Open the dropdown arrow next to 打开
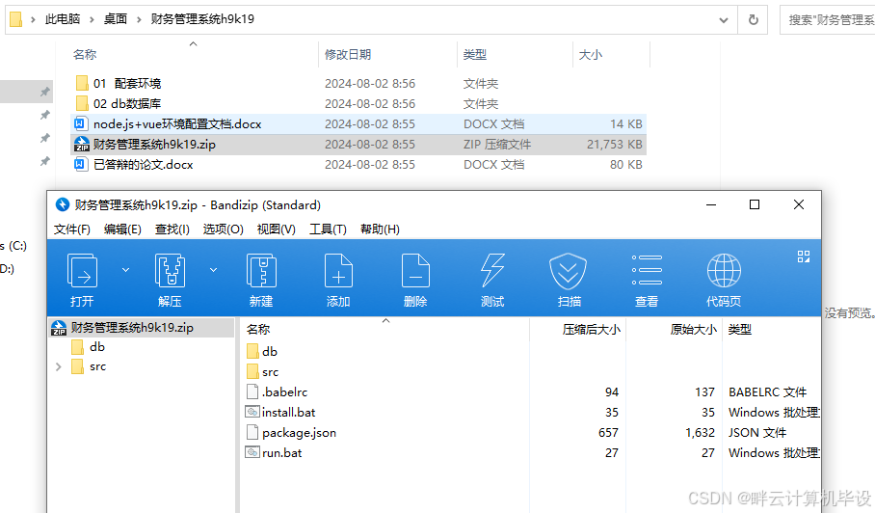This screenshot has height=513, width=875. pyautogui.click(x=125, y=270)
